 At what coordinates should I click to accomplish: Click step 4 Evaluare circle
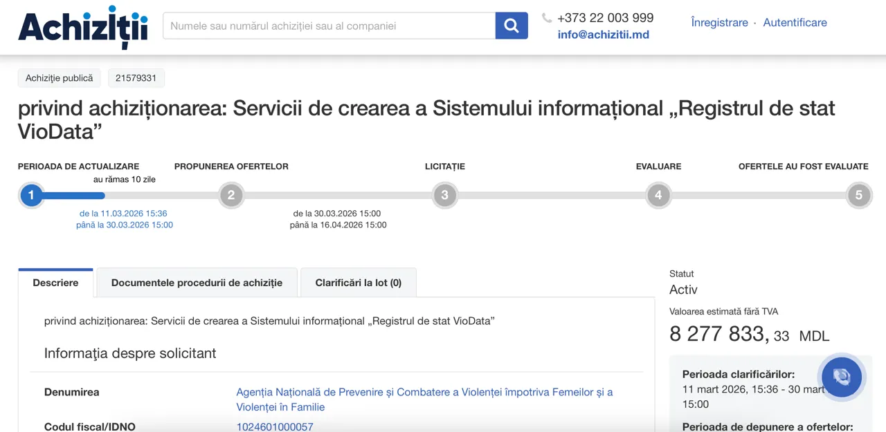click(x=658, y=195)
